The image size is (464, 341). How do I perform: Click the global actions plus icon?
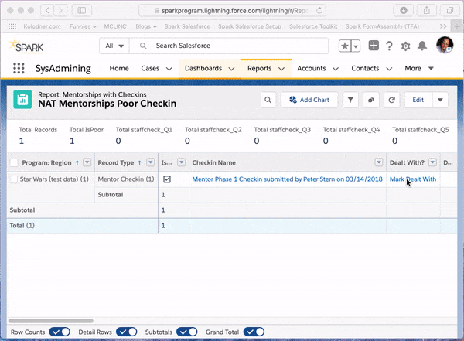point(374,46)
